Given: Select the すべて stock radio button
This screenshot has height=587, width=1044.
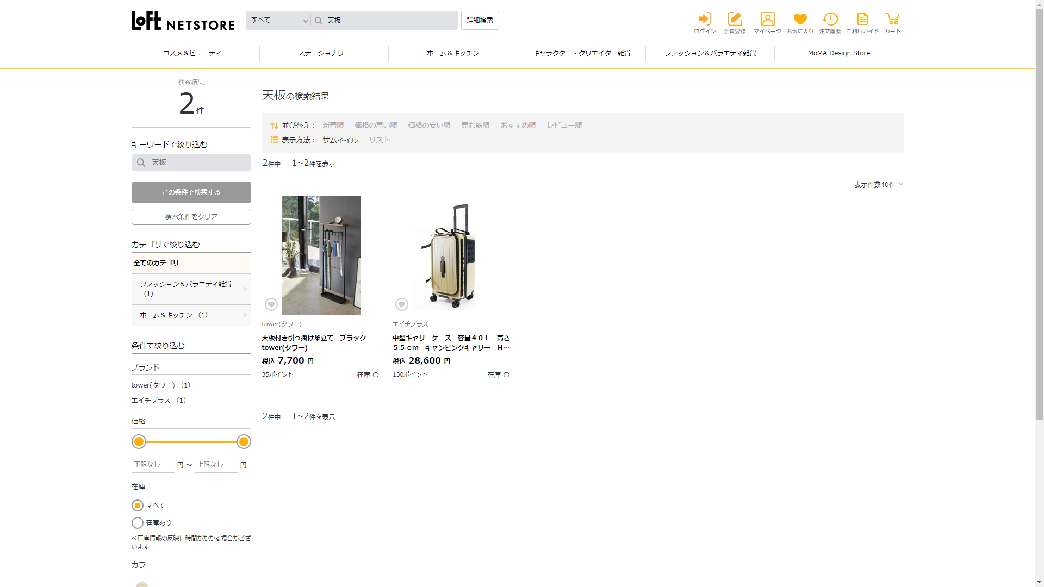Looking at the screenshot, I should point(138,505).
